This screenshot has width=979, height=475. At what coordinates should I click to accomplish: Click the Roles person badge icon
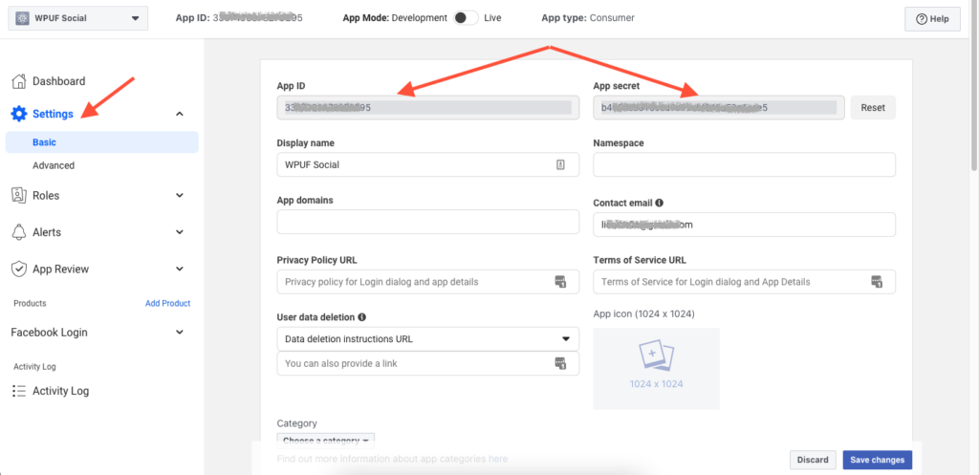tap(19, 195)
